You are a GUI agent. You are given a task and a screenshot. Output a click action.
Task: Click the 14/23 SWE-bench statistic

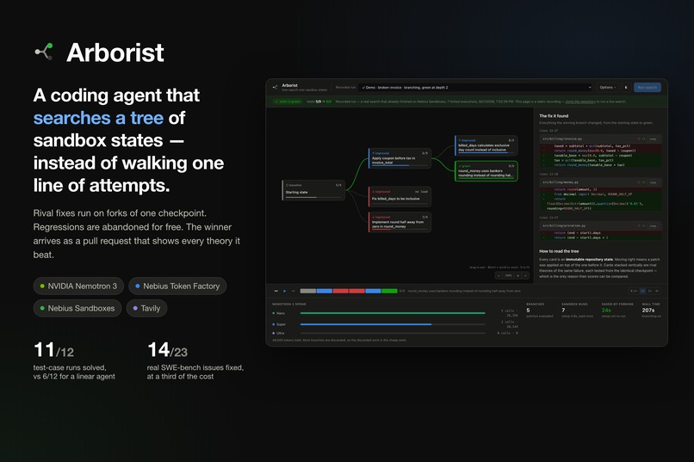[x=167, y=350]
